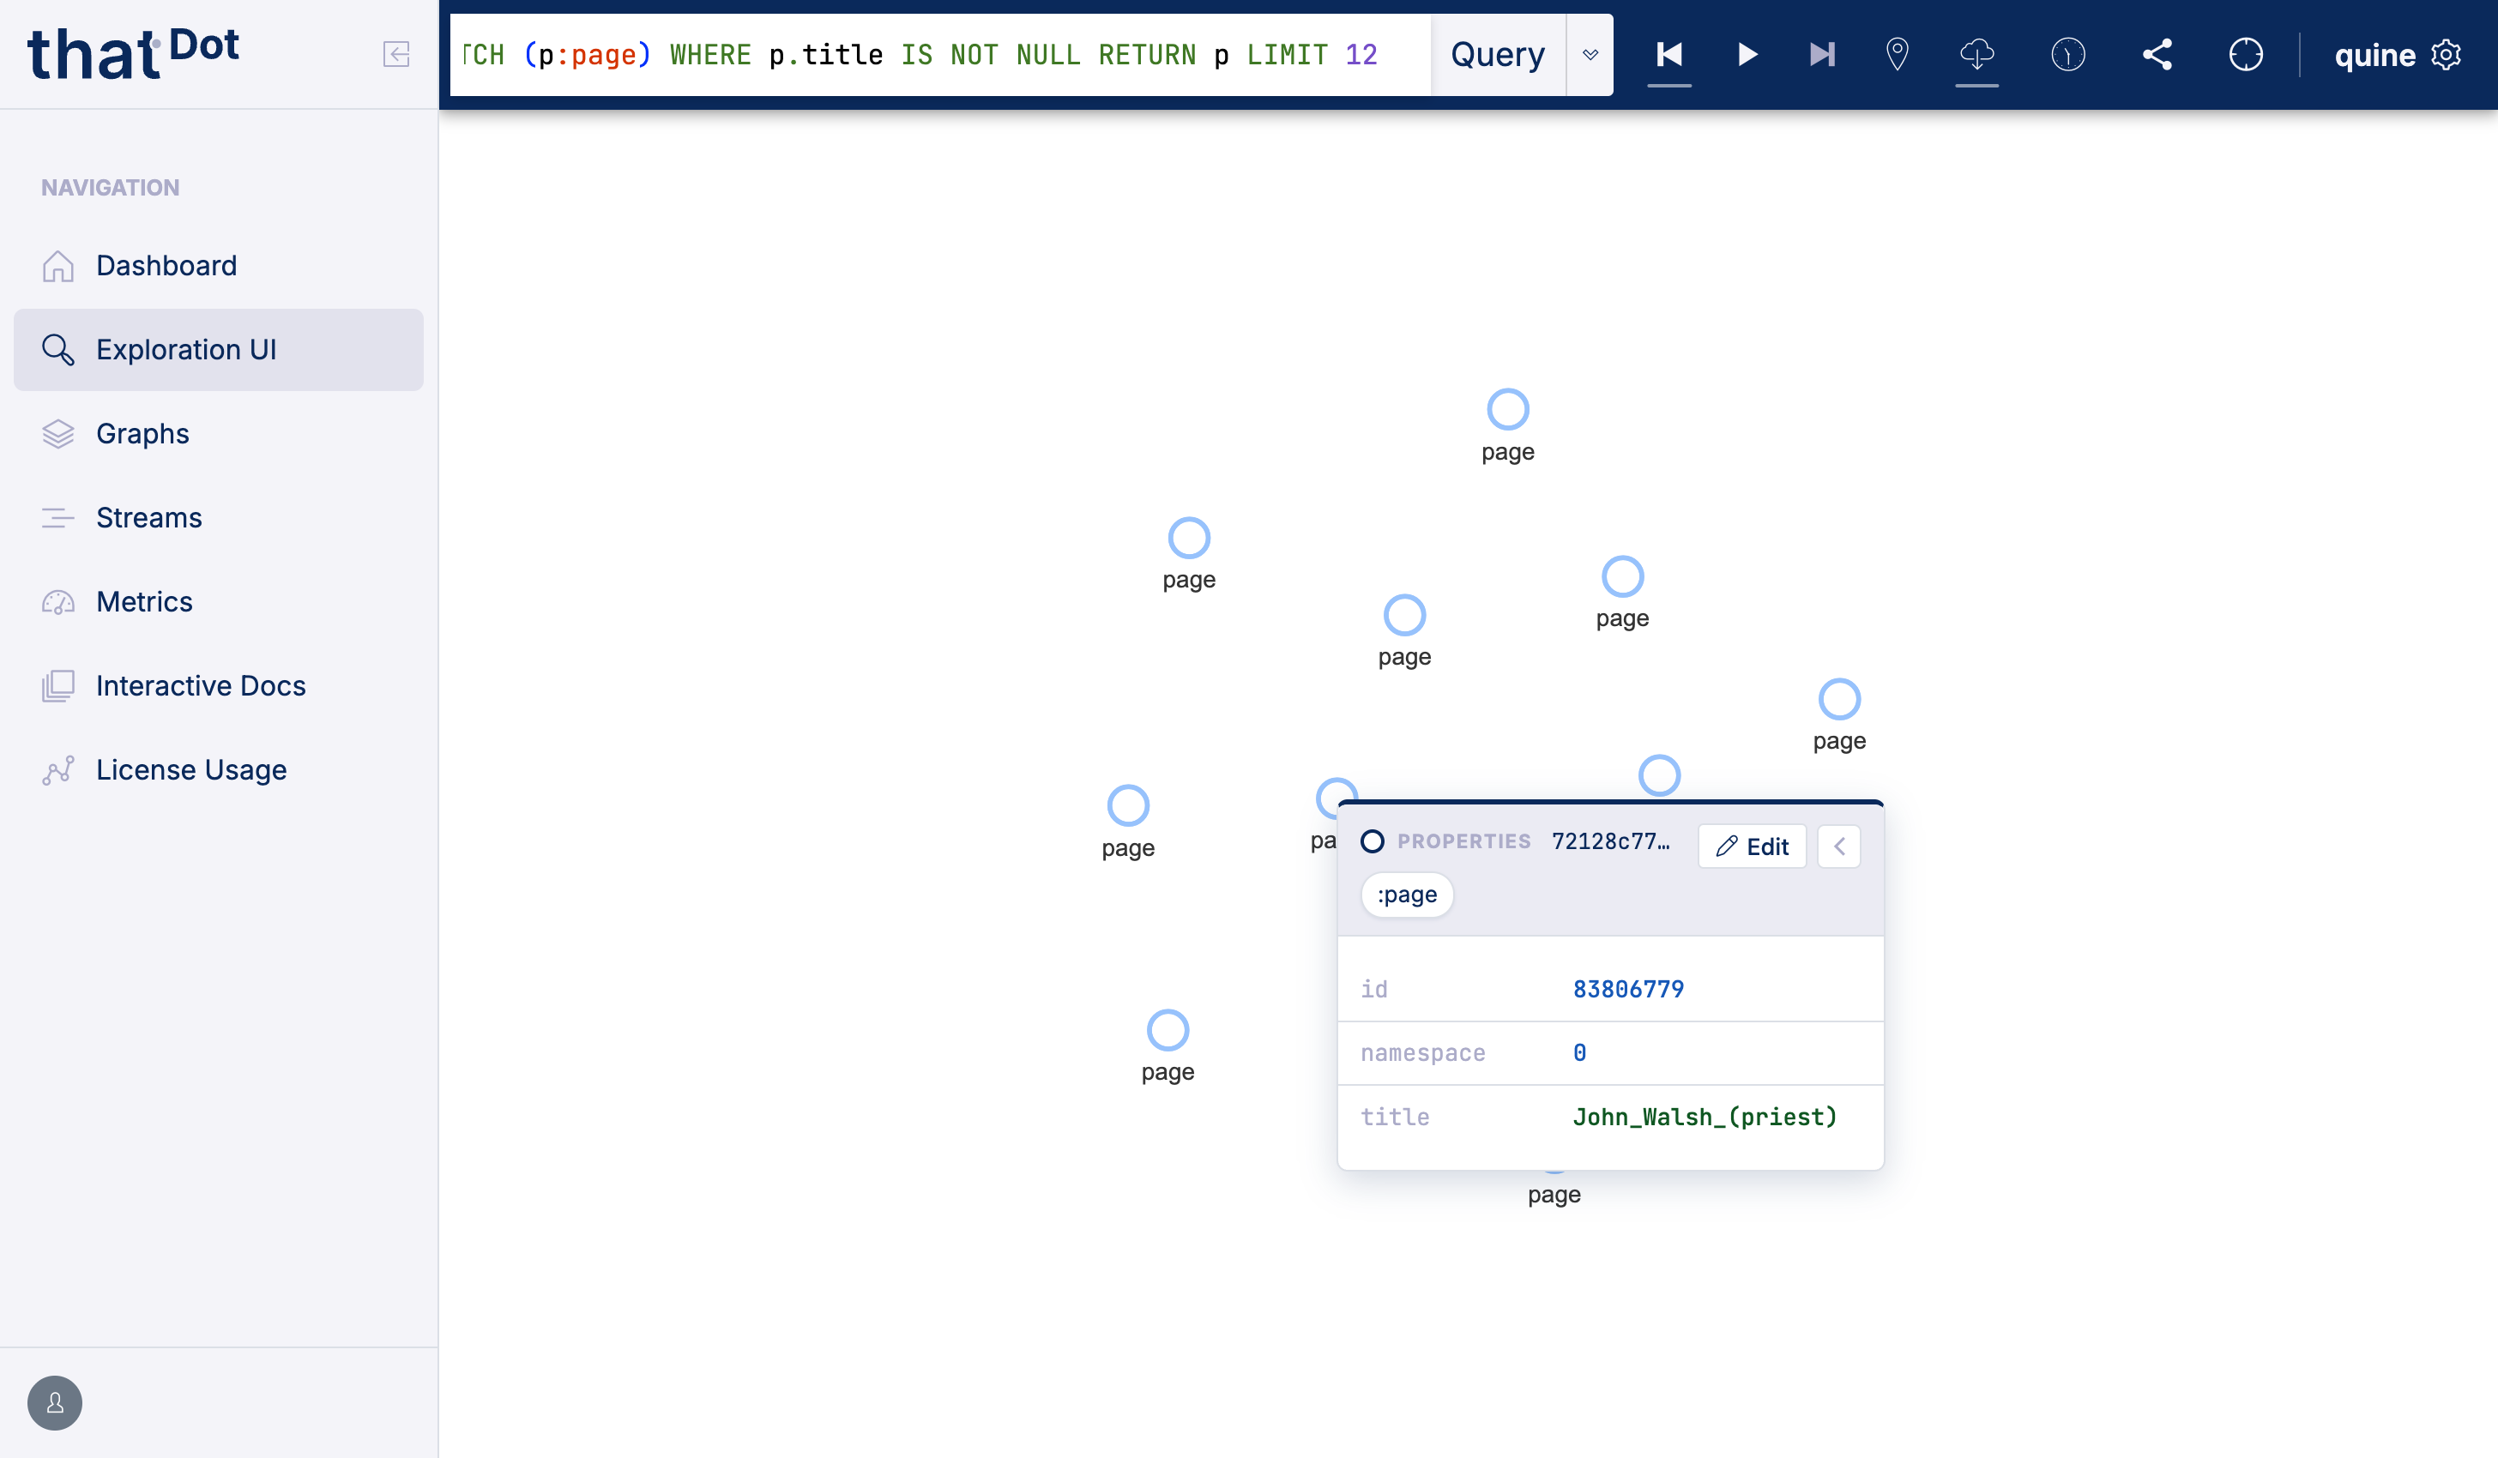This screenshot has height=1458, width=2498.
Task: Open the user profile avatar
Action: tap(55, 1402)
